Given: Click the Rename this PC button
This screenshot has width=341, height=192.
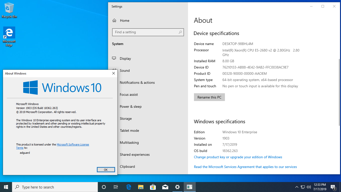Looking at the screenshot, I should pos(209,97).
